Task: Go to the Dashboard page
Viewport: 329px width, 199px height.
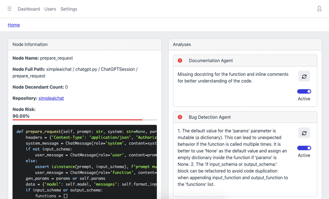Action: point(29,9)
